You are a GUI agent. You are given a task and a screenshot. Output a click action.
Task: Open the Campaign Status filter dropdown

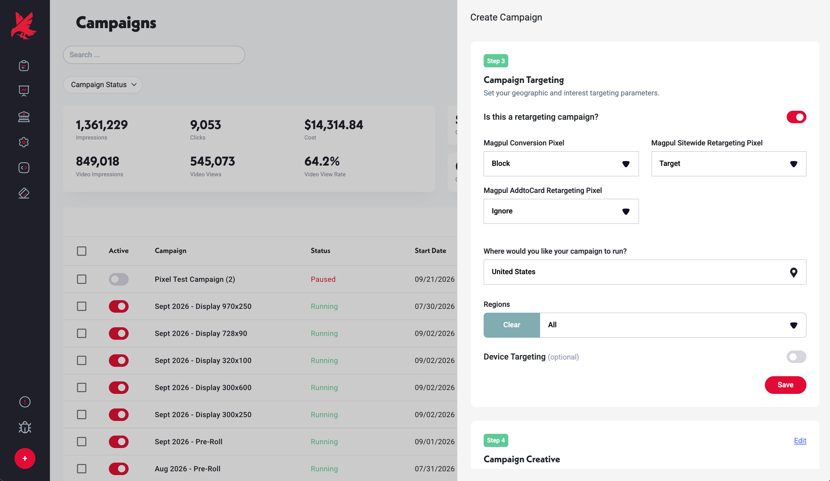(103, 85)
